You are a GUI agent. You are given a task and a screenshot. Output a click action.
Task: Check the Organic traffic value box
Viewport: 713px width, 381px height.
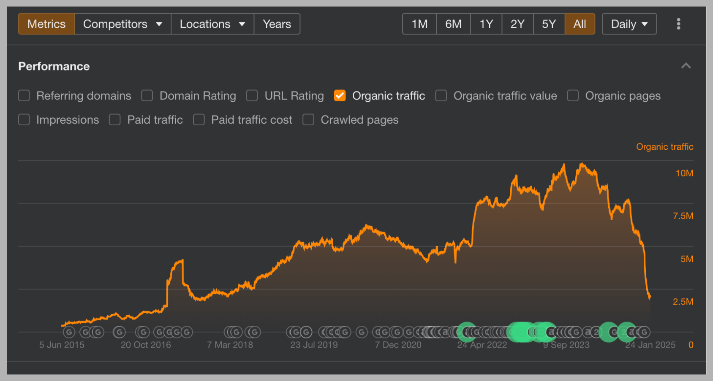(x=441, y=96)
